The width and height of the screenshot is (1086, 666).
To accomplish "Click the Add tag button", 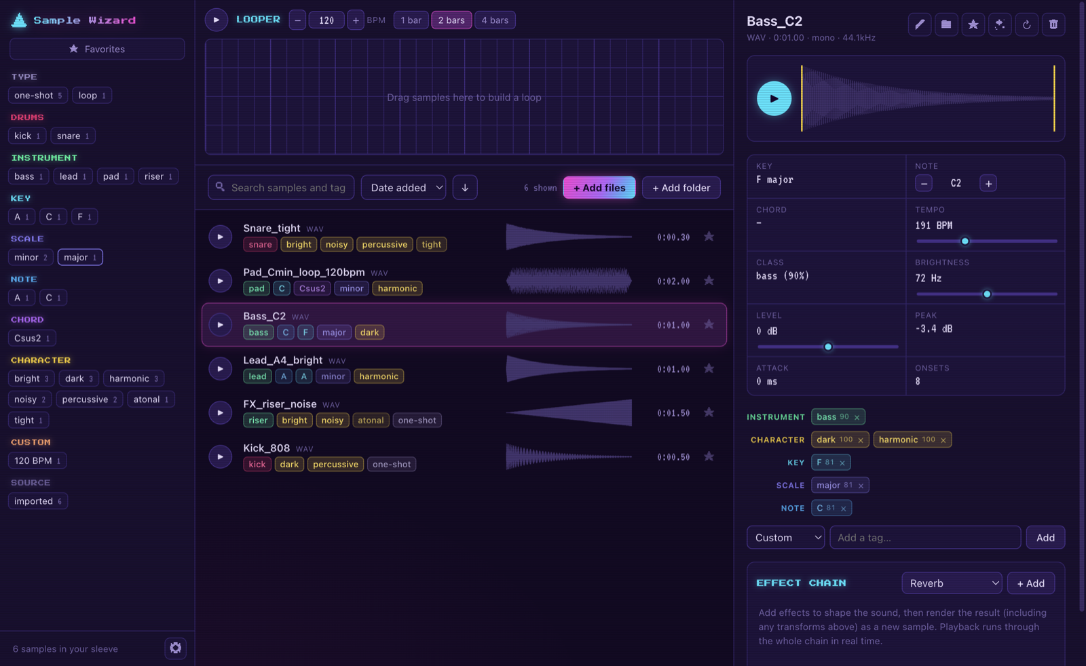I will [1045, 537].
